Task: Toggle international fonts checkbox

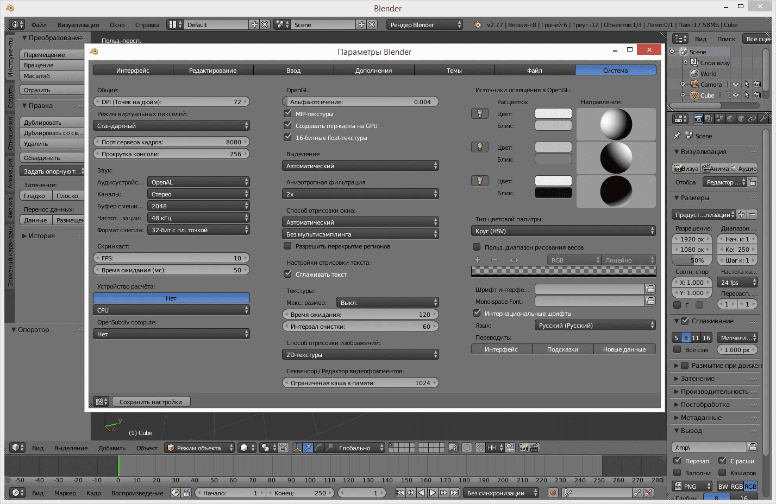Action: click(x=477, y=313)
